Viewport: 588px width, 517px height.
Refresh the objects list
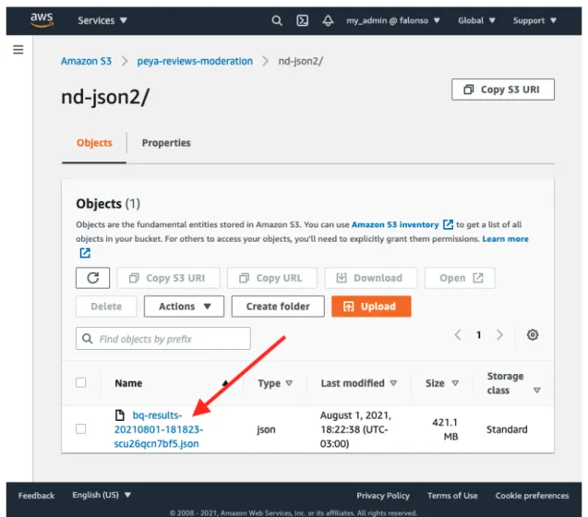click(92, 278)
